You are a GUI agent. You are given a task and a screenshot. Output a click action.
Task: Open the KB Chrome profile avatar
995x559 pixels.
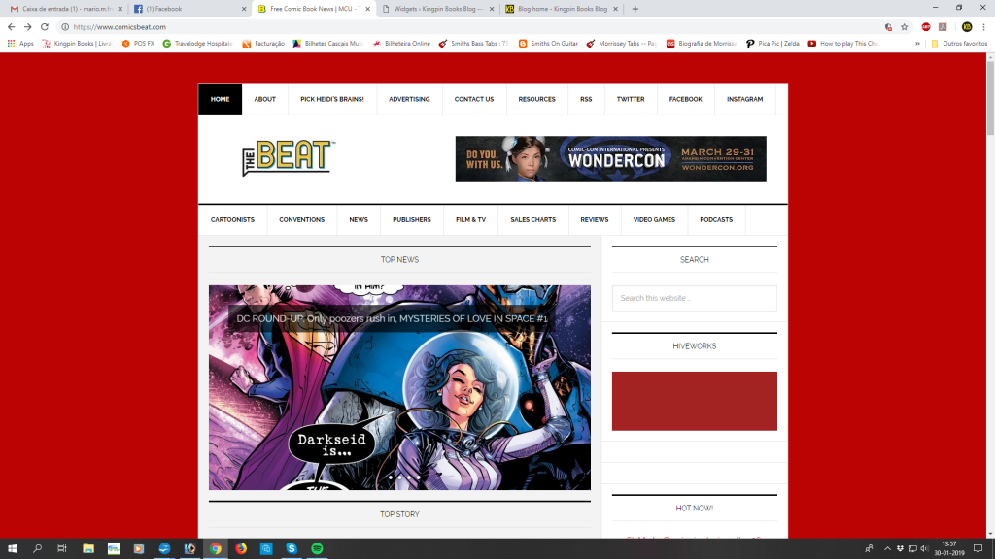click(967, 26)
